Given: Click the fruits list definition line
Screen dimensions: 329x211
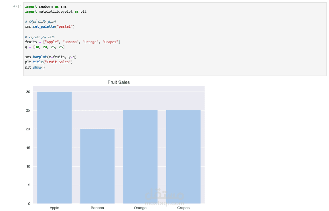Looking at the screenshot, I should (73, 42).
